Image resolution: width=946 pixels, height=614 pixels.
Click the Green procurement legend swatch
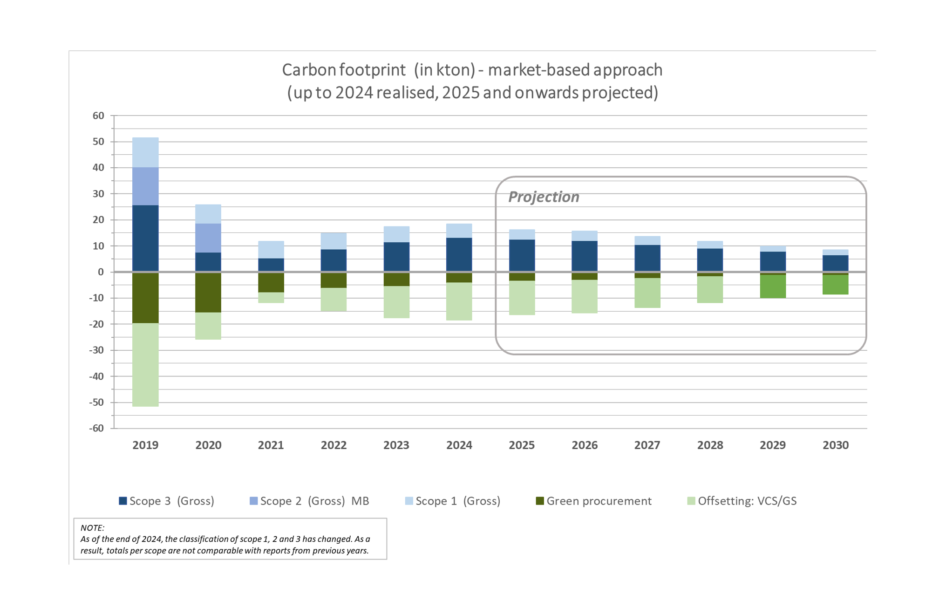540,501
